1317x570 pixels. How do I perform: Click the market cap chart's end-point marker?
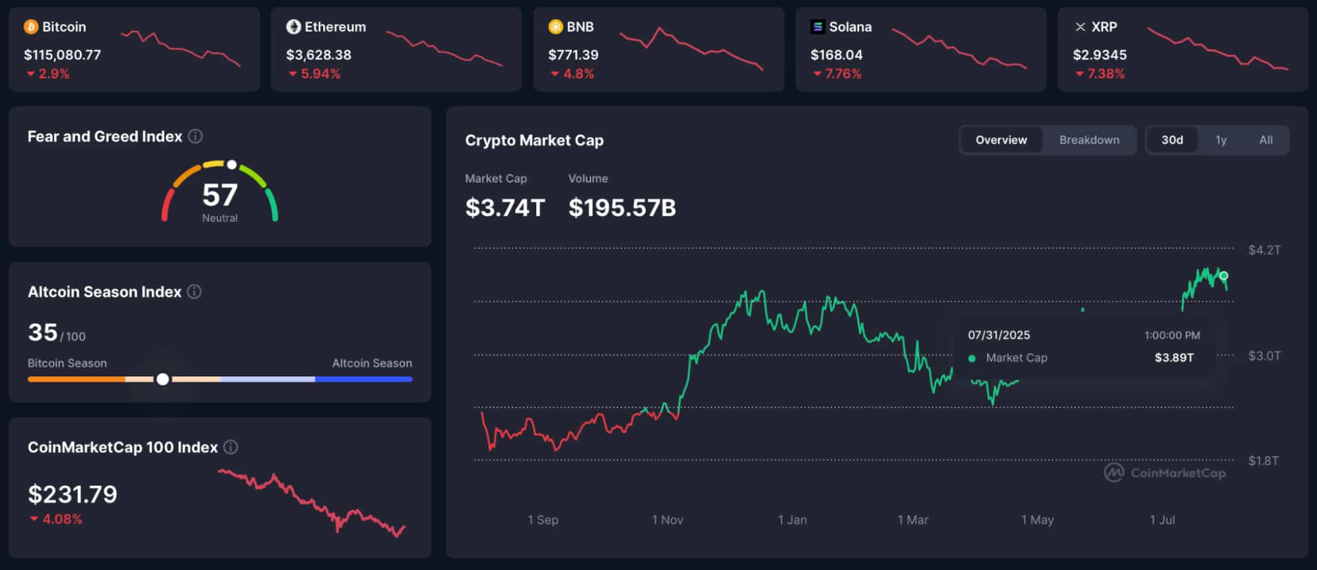click(1223, 276)
